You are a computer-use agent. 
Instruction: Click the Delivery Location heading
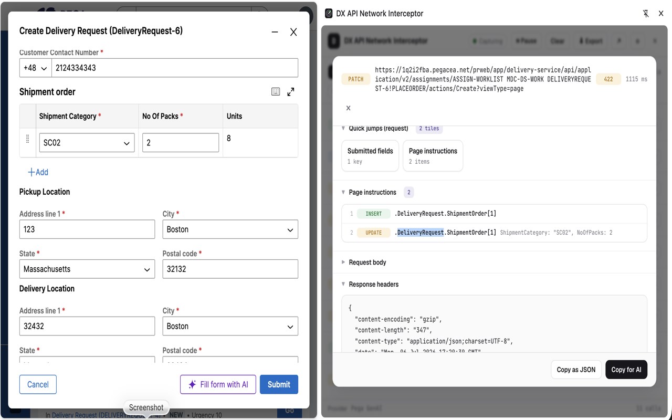coord(47,289)
